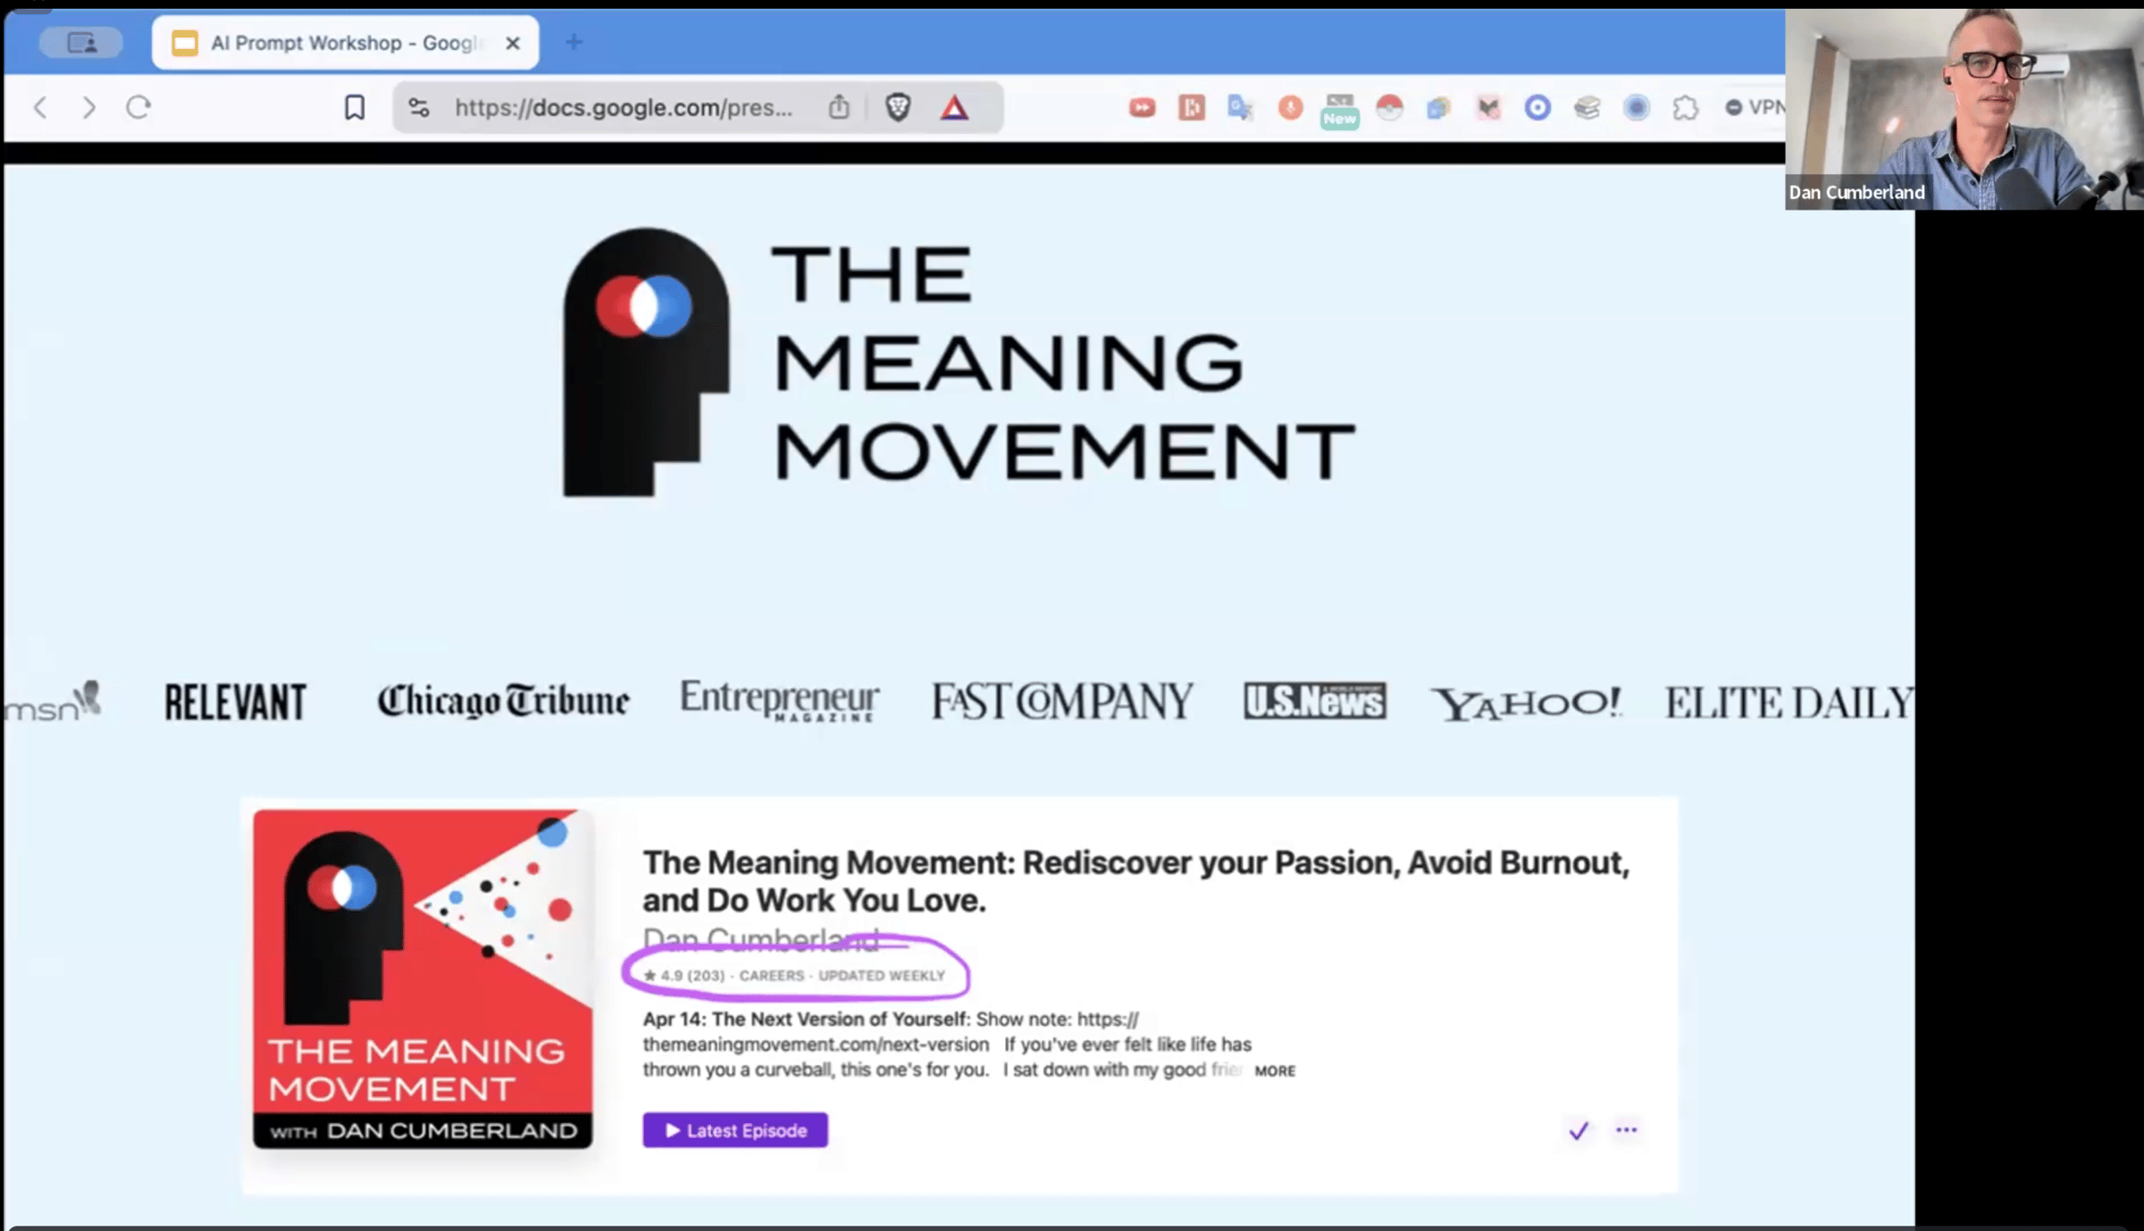Screen dimensions: 2144x1231
Task: Click the Elite Daily logo
Action: 1789,703
